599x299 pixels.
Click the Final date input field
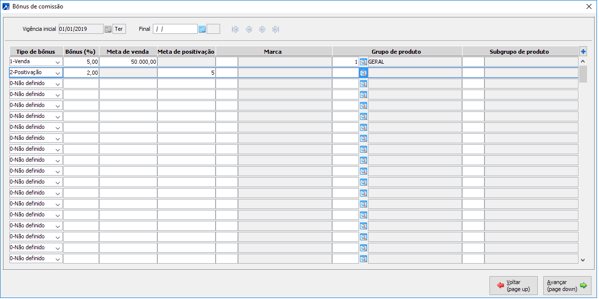(x=175, y=29)
